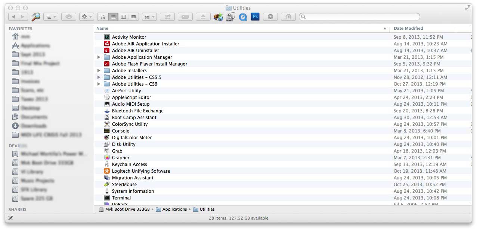Select the Grab icon
This screenshot has width=477, height=230.
[107, 151]
